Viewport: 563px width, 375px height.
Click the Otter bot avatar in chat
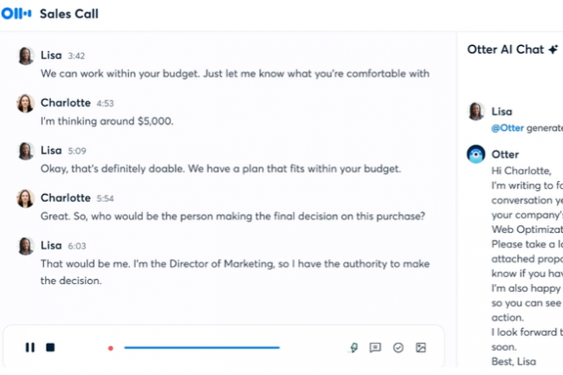point(476,154)
